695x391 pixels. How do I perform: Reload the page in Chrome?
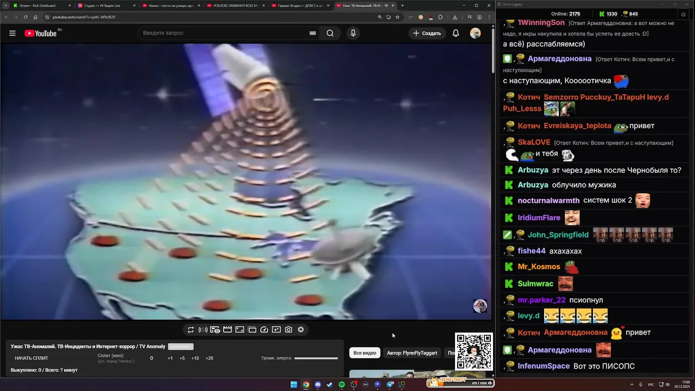click(x=26, y=17)
